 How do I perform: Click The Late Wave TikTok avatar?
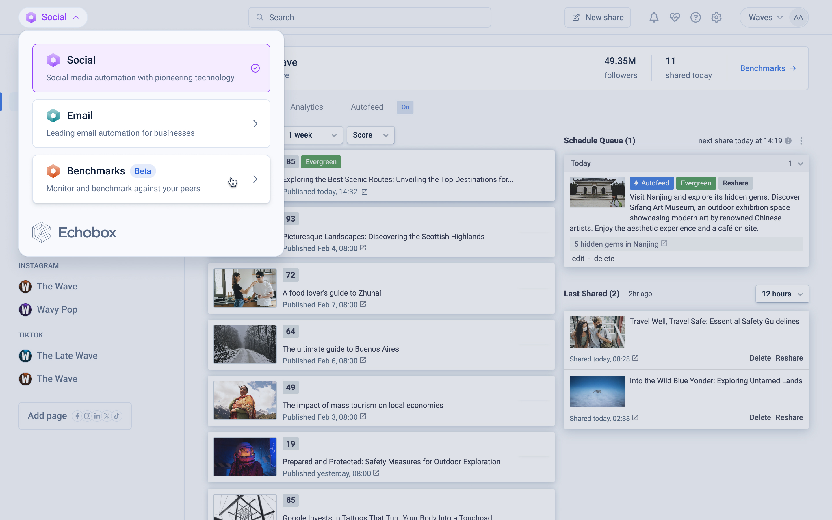click(25, 356)
